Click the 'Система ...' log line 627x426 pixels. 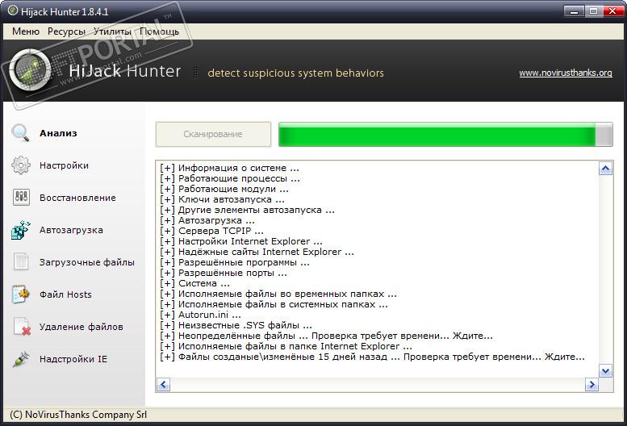click(194, 283)
